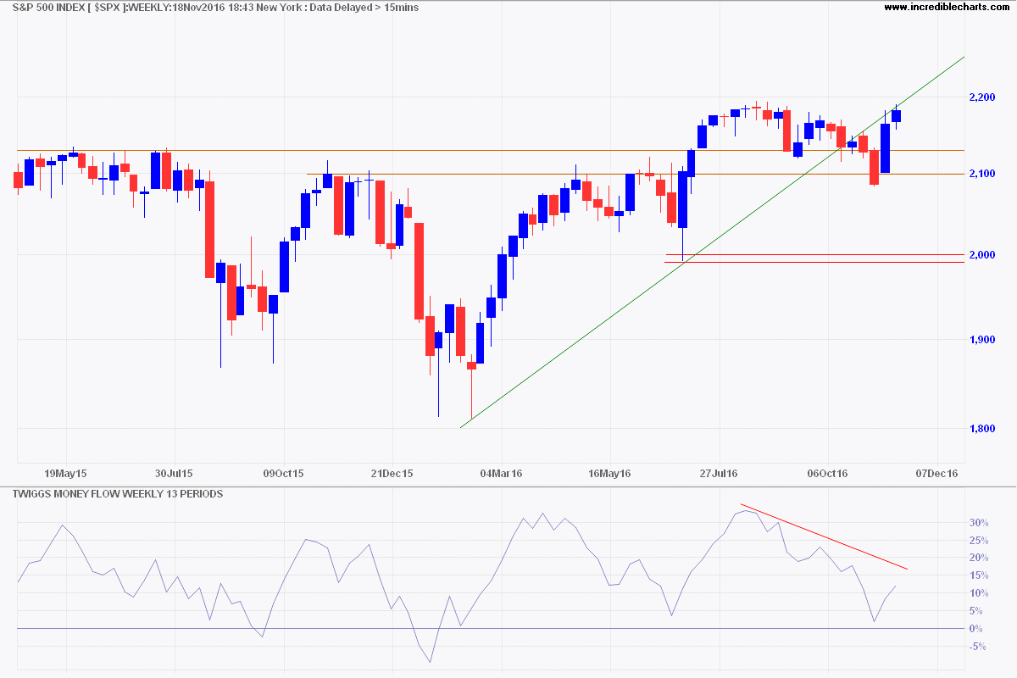
Task: Click the 16May16 date label
Action: (x=610, y=473)
